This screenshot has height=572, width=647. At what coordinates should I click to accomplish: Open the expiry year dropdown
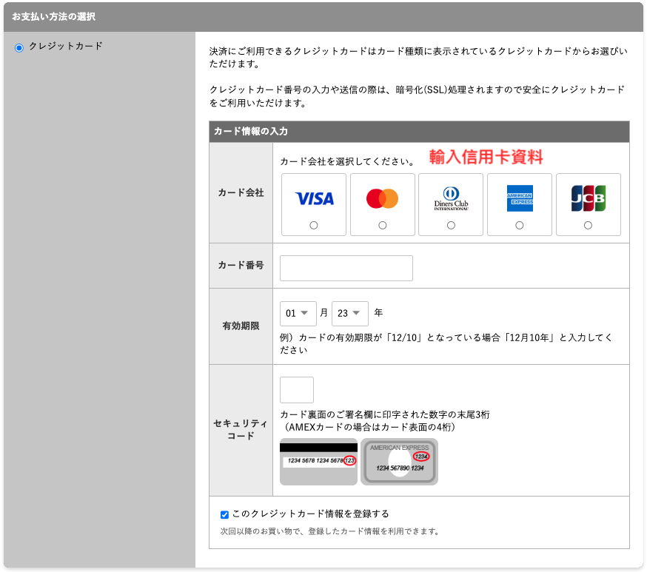[350, 313]
